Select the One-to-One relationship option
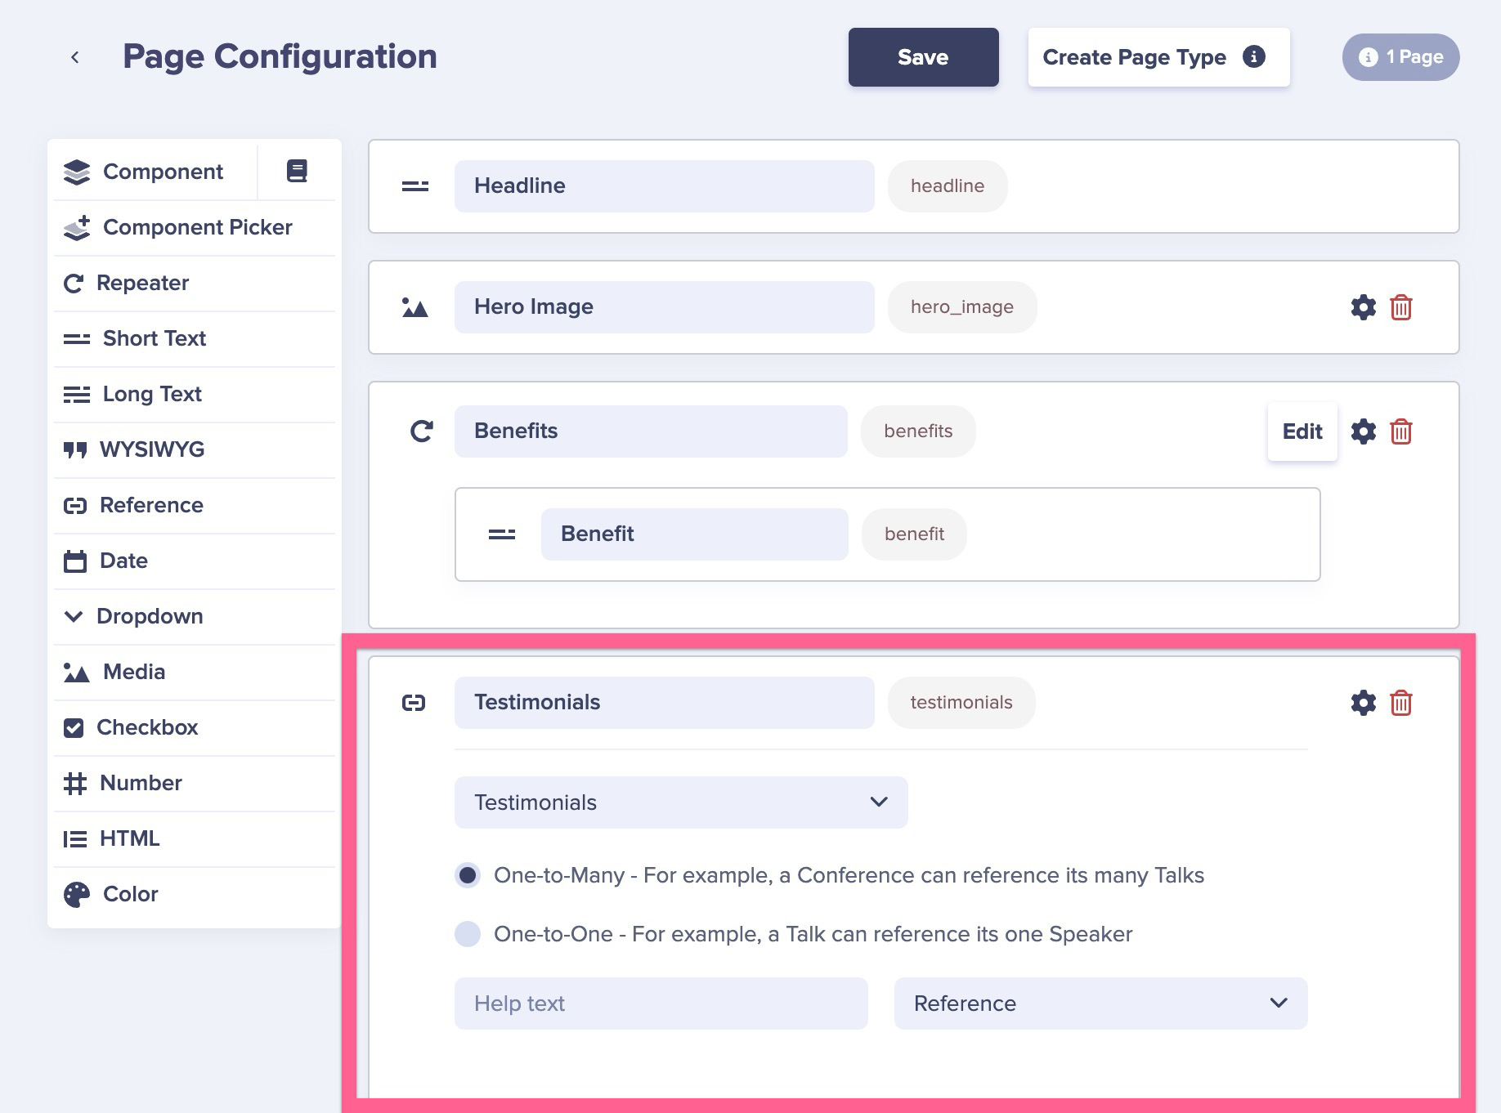Viewport: 1501px width, 1113px height. pyautogui.click(x=468, y=934)
